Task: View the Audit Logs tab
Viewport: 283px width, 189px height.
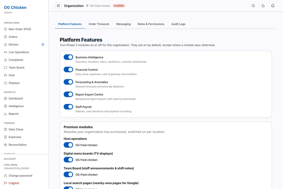Action: click(178, 24)
